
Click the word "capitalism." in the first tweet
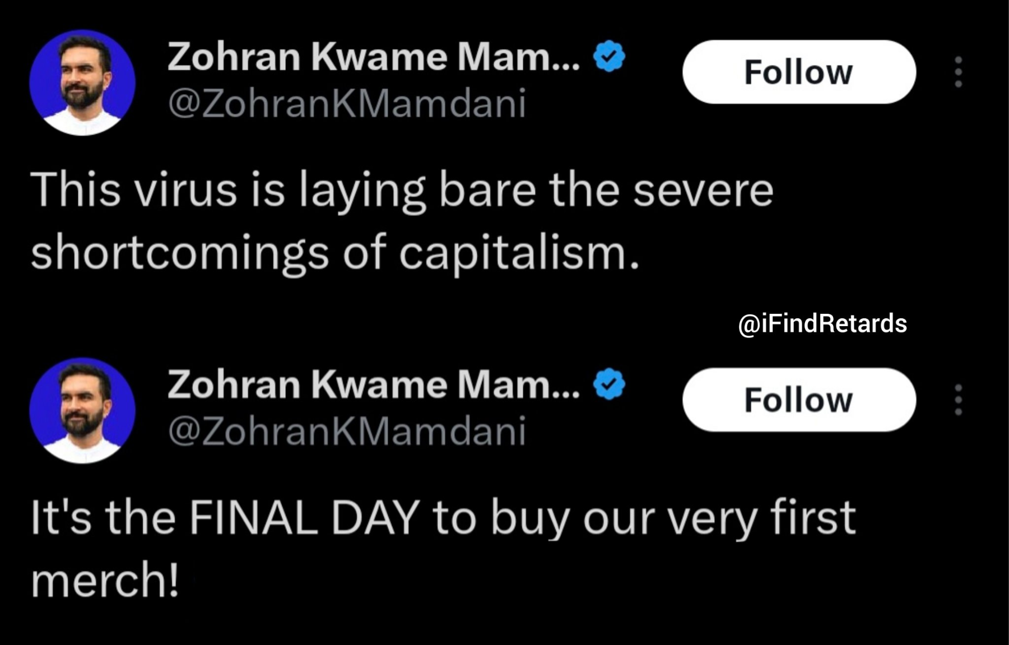point(519,253)
